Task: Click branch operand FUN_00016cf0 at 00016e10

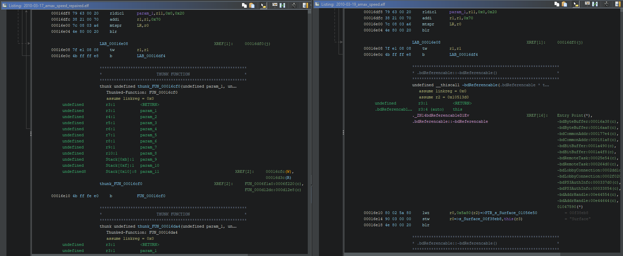Action: [x=151, y=196]
